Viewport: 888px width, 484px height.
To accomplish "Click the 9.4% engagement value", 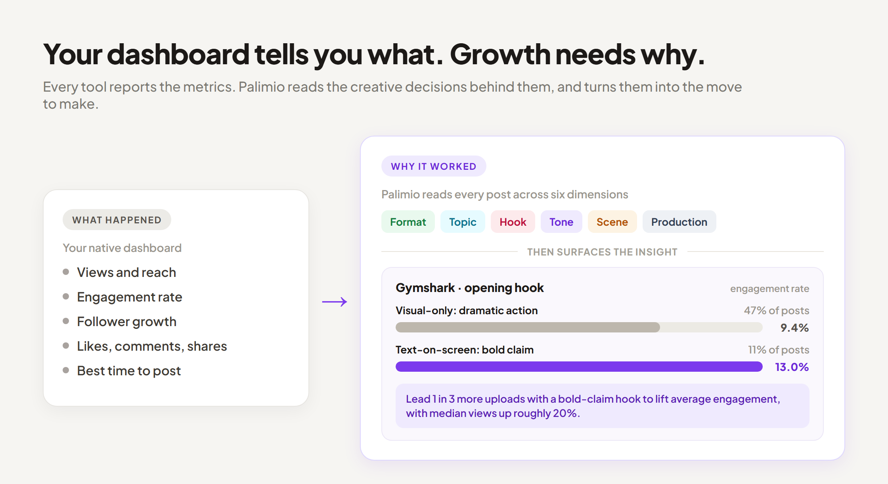I will [x=794, y=328].
